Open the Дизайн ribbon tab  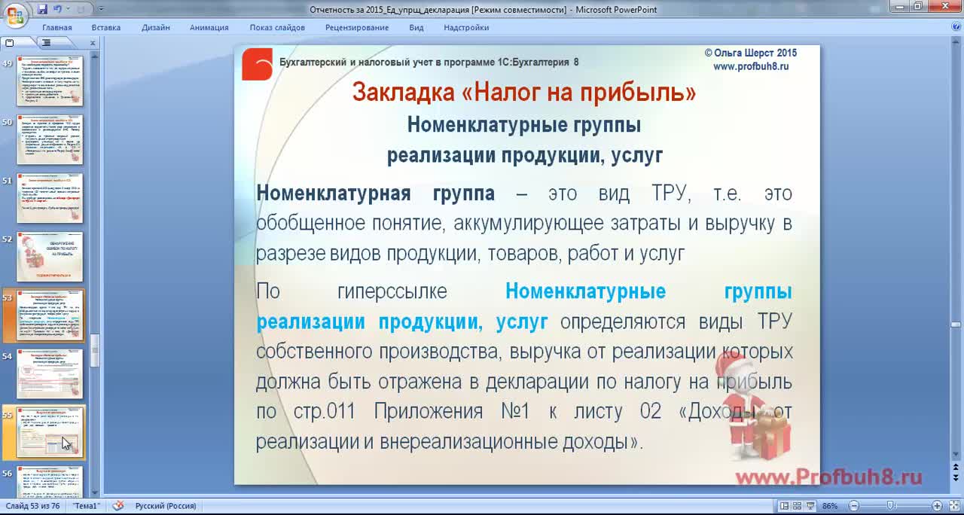(155, 28)
